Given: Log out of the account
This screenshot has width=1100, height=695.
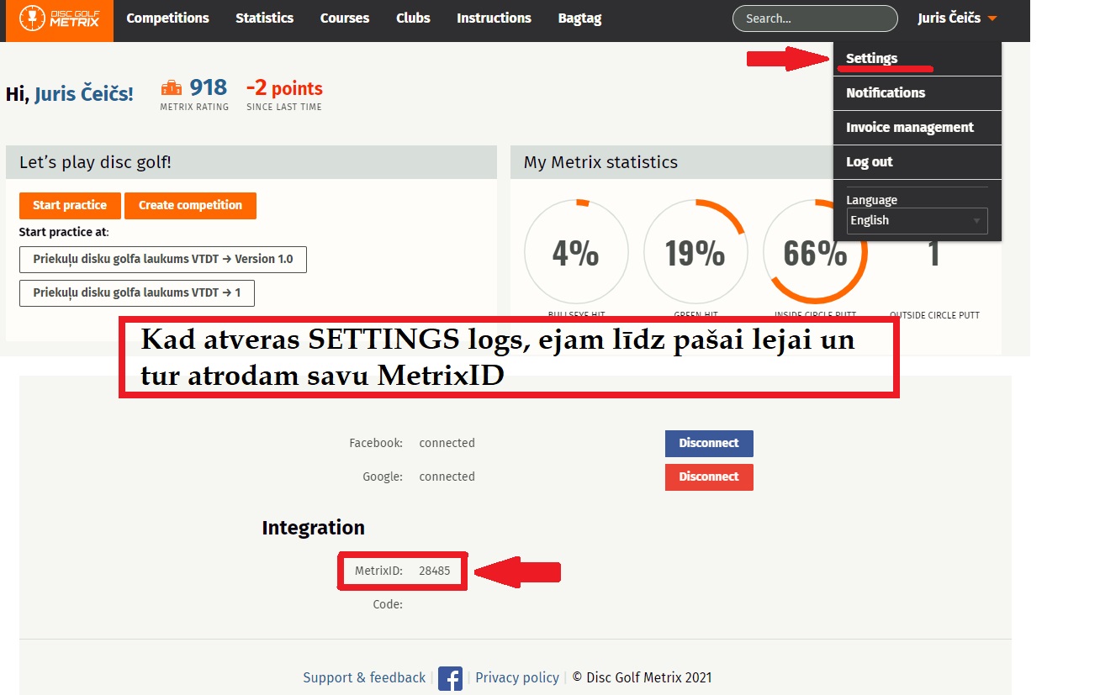Looking at the screenshot, I should [x=869, y=161].
